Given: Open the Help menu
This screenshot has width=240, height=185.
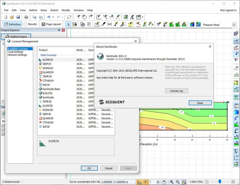Looking at the screenshot, I should click(x=90, y=10).
